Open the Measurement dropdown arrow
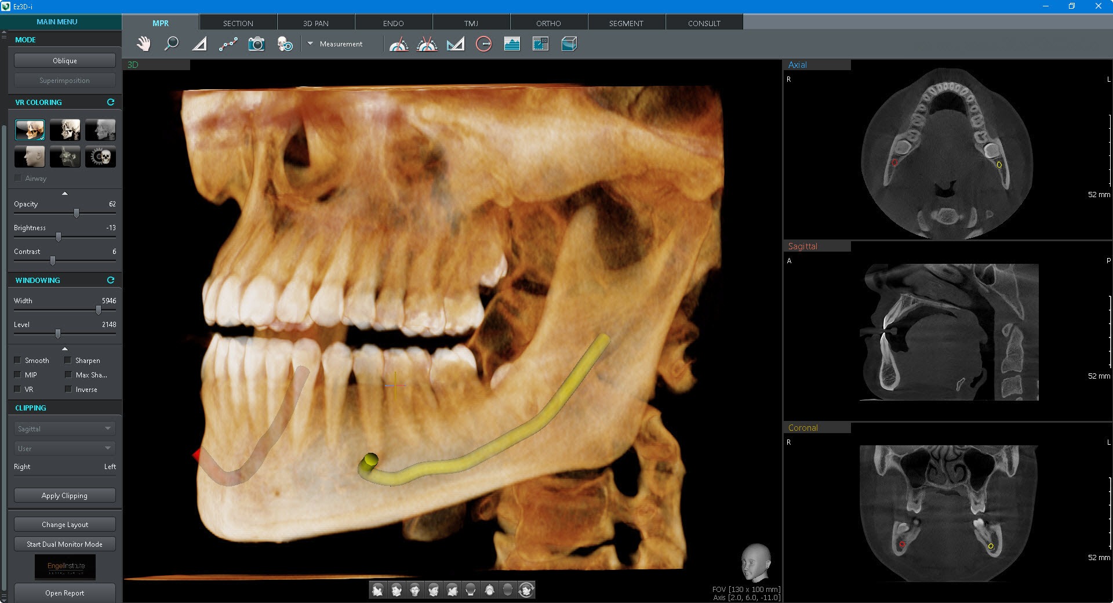1113x603 pixels. click(x=310, y=43)
